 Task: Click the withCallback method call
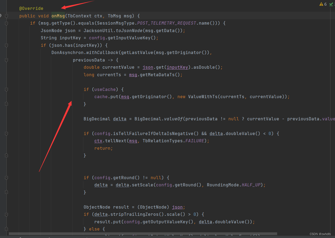[x=102, y=53]
